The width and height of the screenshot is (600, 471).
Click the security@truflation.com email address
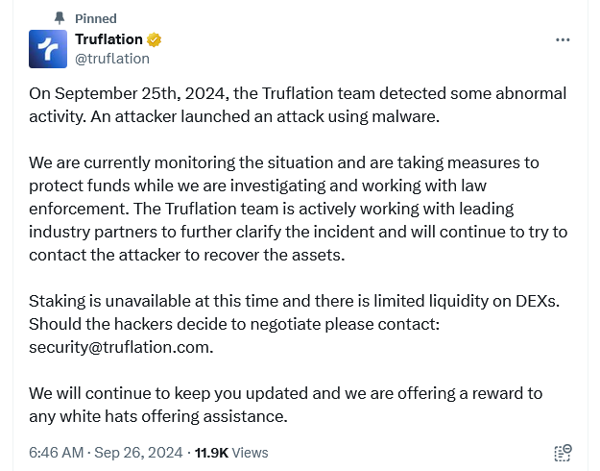[x=119, y=347]
